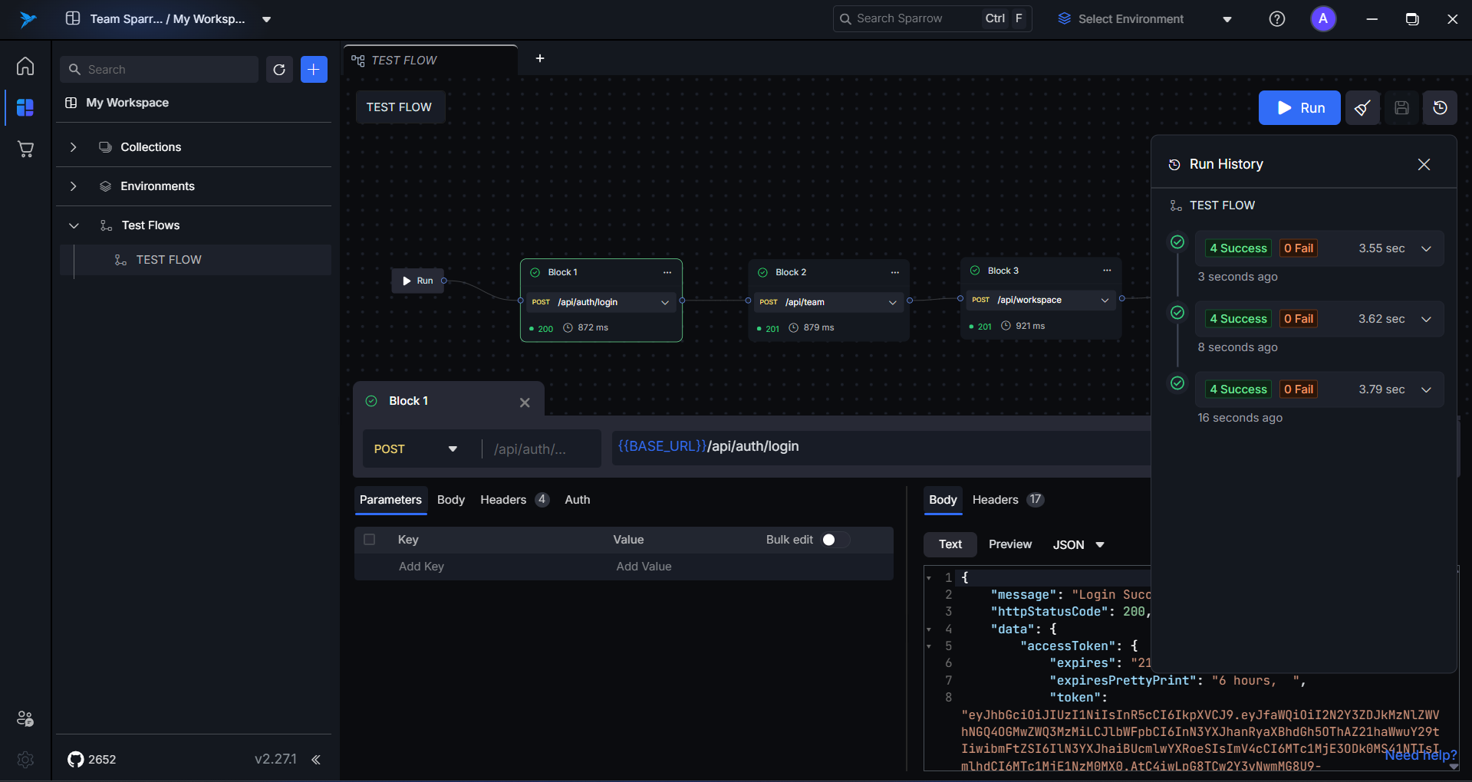This screenshot has width=1472, height=782.
Task: Collapse the sidebar with double chevron
Action: coord(316,760)
